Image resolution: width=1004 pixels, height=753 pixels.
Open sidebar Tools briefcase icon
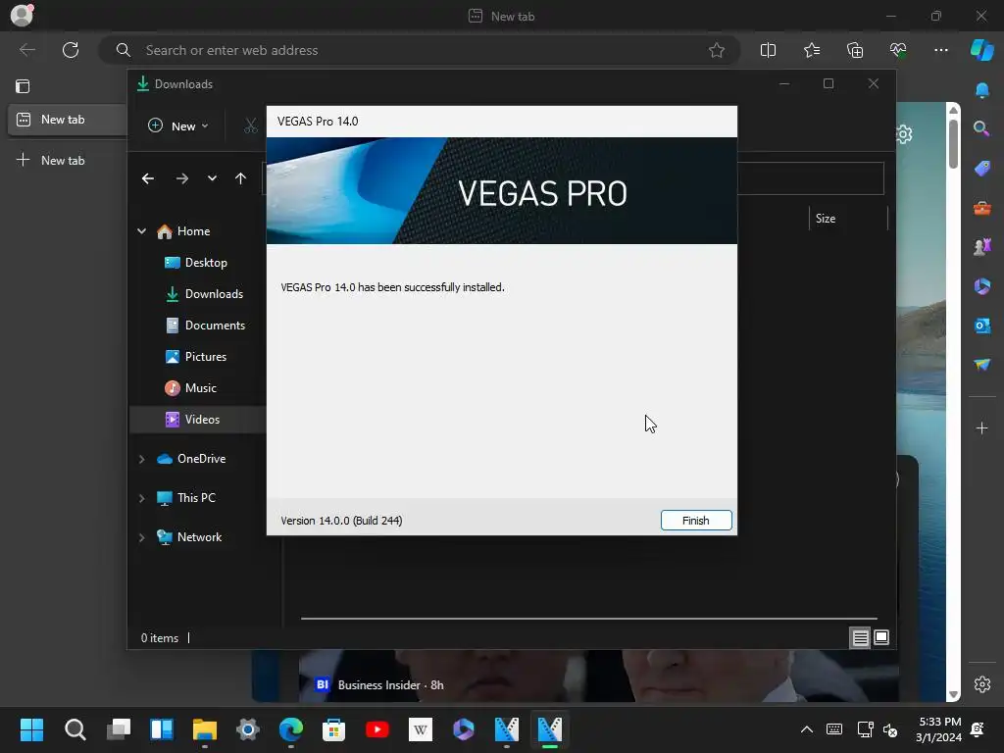point(981,208)
